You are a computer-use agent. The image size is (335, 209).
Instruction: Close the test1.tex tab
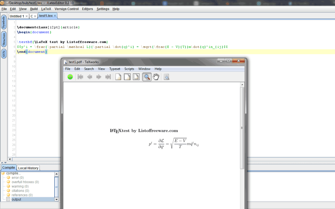55,16
